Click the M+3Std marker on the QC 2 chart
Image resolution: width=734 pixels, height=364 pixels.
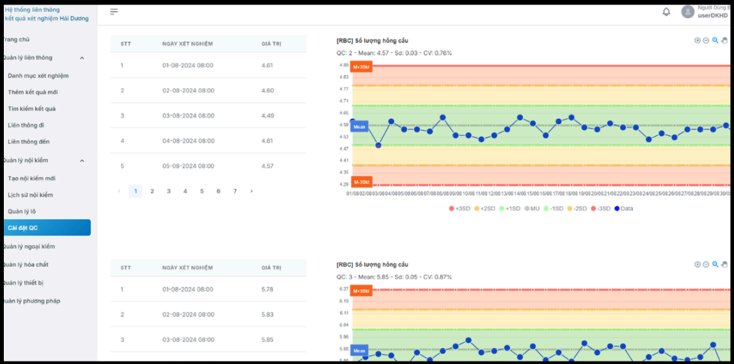[x=362, y=67]
